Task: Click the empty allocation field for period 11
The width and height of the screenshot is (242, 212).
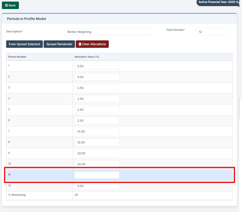Action: point(97,175)
